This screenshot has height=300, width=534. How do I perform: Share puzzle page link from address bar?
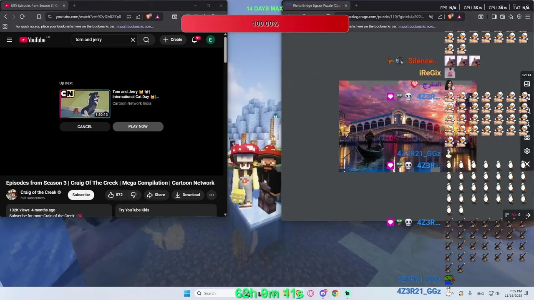pyautogui.click(x=440, y=17)
